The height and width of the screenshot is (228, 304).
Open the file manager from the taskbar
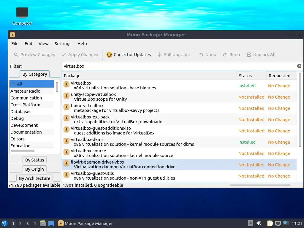(x=43, y=223)
